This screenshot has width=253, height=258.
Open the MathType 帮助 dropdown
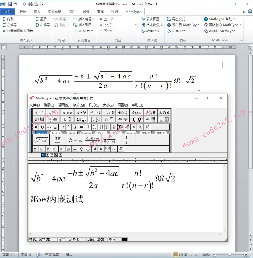coord(234,19)
